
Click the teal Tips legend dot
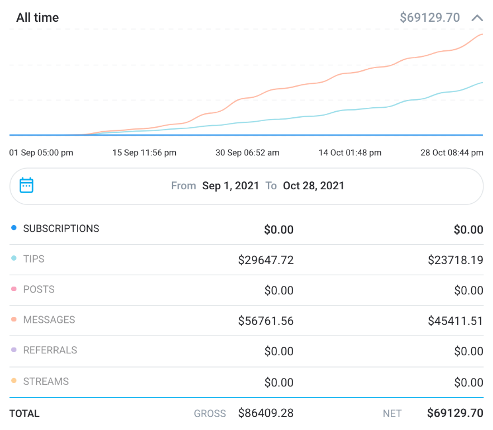[14, 259]
